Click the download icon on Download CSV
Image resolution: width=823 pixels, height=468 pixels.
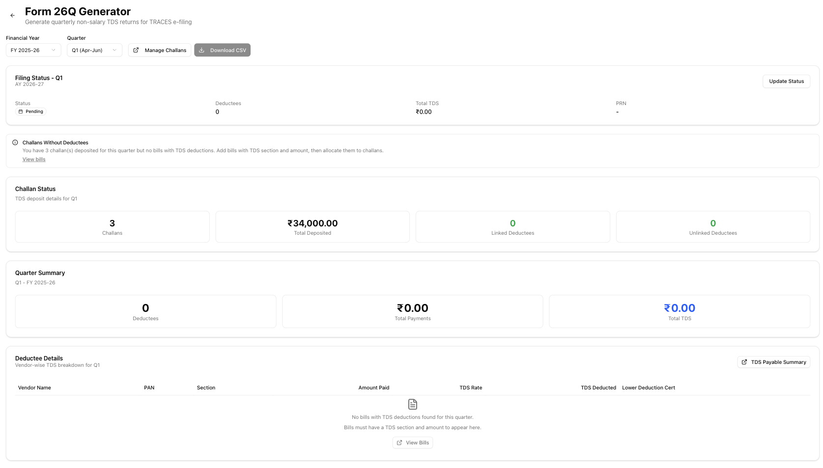(x=201, y=50)
